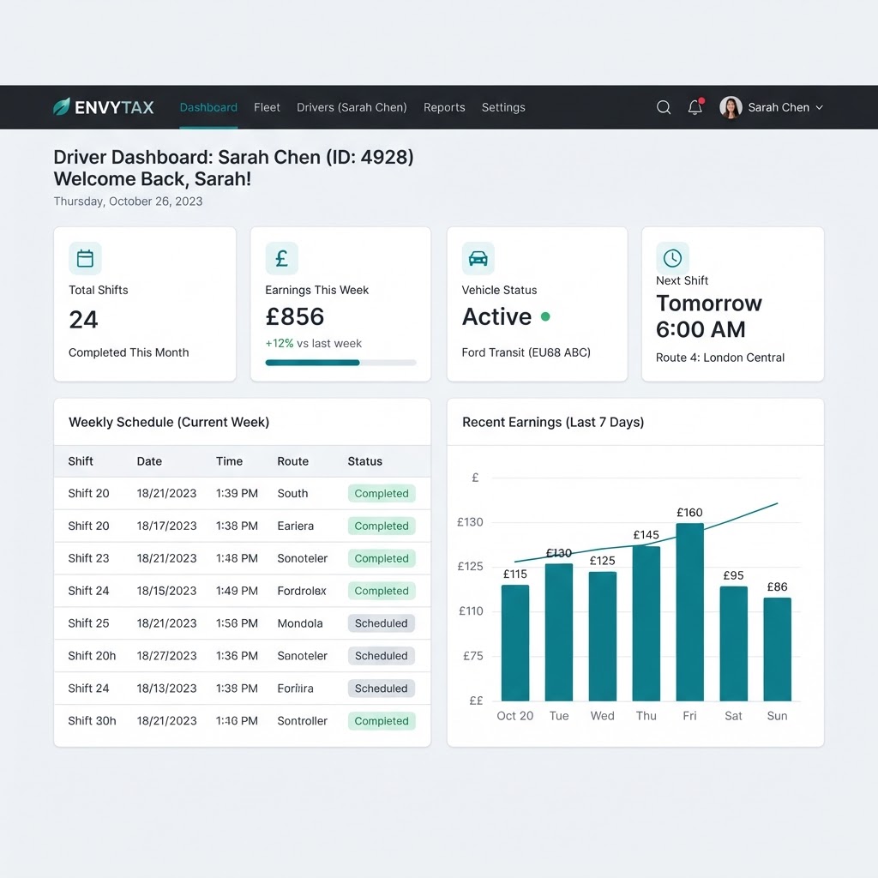Click the +12% vs last week text
This screenshot has height=878, width=878.
tap(314, 343)
